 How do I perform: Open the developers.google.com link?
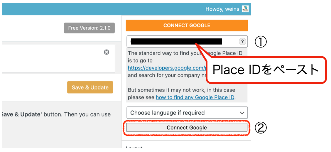coord(166,68)
